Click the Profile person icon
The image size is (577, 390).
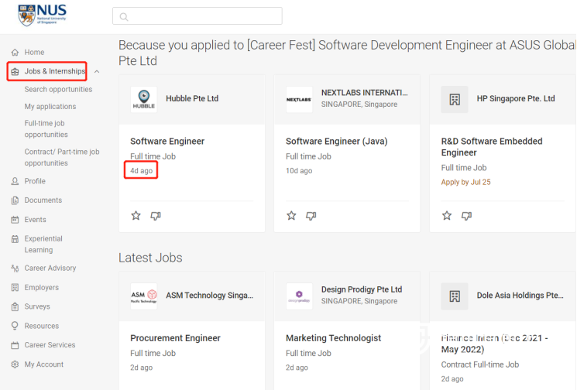click(15, 181)
